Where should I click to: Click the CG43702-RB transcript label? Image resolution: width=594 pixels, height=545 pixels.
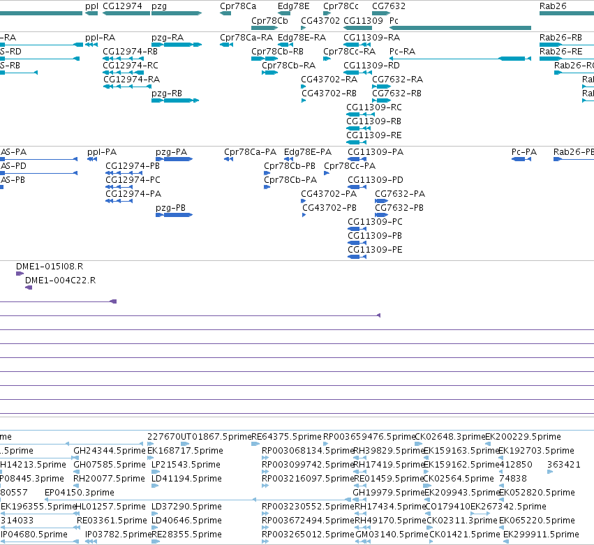[329, 94]
